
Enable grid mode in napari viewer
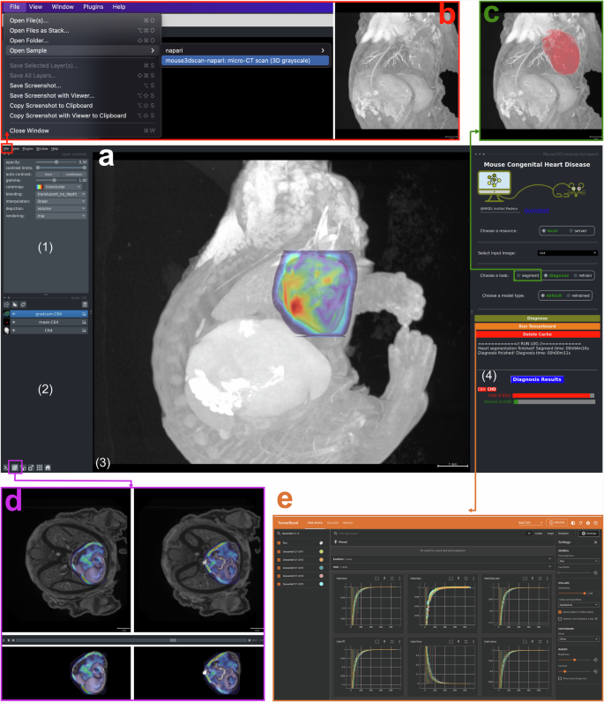point(40,467)
